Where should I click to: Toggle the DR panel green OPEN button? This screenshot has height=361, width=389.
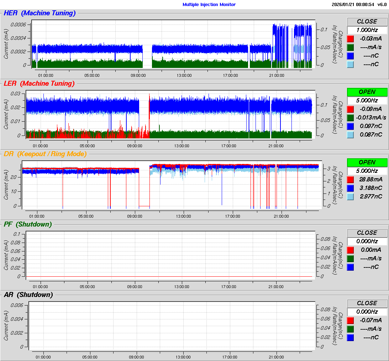click(x=367, y=162)
